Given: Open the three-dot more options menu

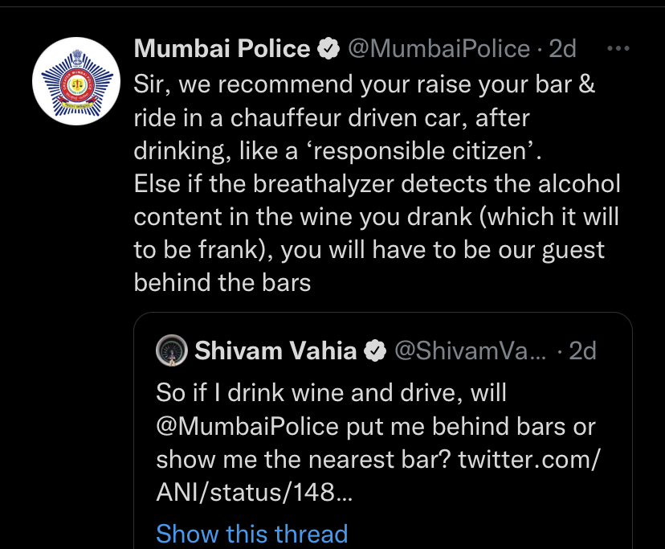Looking at the screenshot, I should 618,49.
